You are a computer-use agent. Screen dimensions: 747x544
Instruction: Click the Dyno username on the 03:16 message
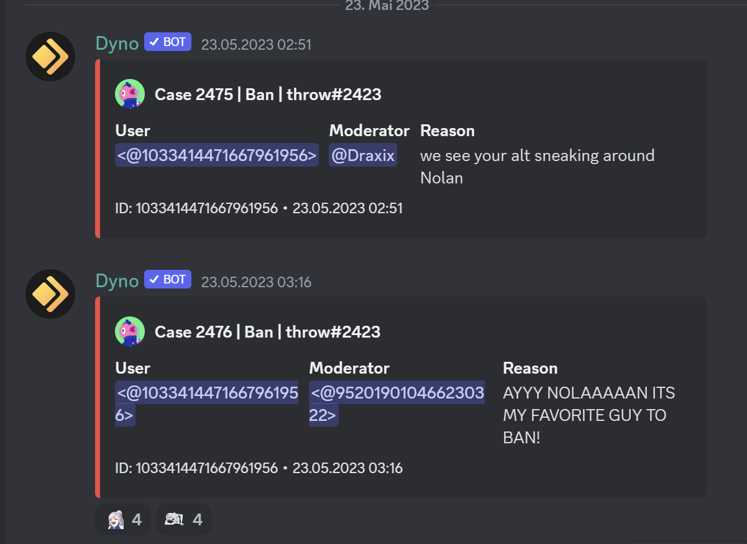(x=117, y=281)
